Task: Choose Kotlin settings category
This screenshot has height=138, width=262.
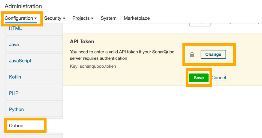Action: click(34, 77)
